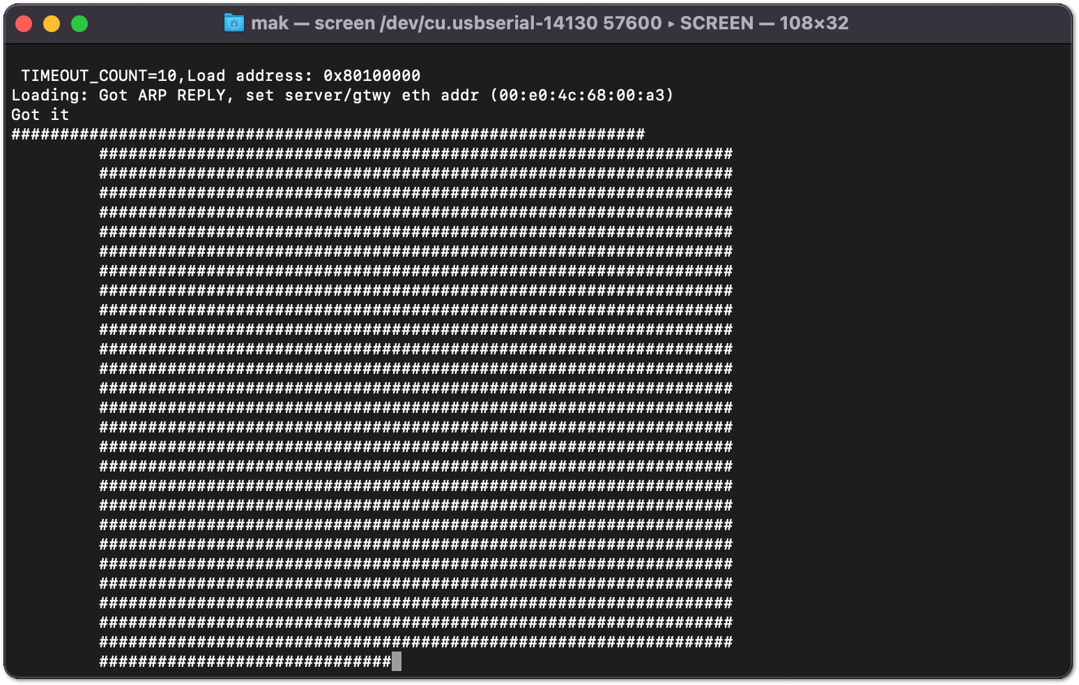
Task: Click the folder proxy icon in the title bar
Action: 233,23
